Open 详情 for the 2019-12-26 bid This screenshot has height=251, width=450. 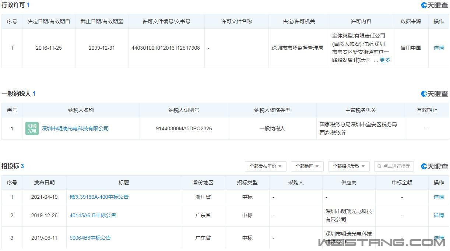(x=439, y=215)
